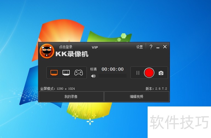This screenshot has height=138, width=211.
Task: Click 点击登录 to log in
Action: pyautogui.click(x=66, y=47)
